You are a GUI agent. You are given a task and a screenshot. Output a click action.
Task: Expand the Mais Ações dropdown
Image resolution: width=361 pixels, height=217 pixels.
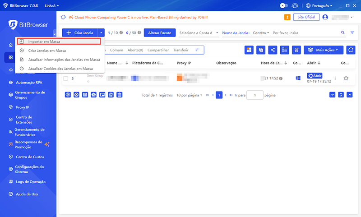point(324,50)
